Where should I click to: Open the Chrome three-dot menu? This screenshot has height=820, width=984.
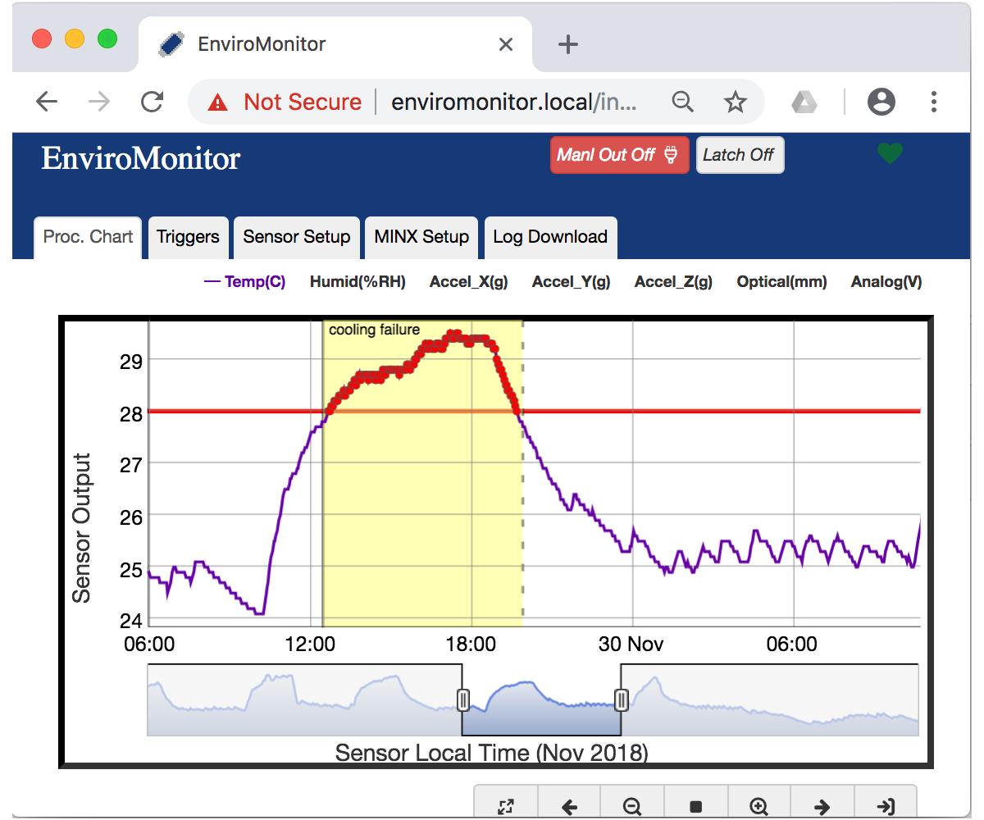pos(934,102)
